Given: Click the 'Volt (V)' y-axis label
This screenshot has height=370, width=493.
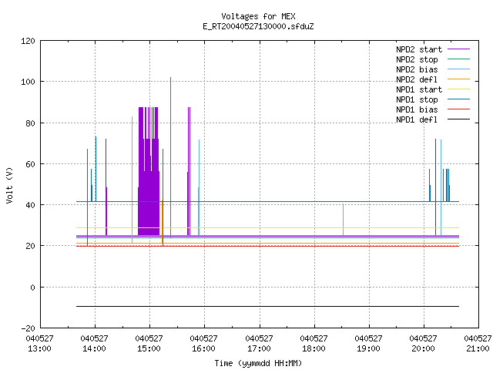Looking at the screenshot, I should pos(9,185).
